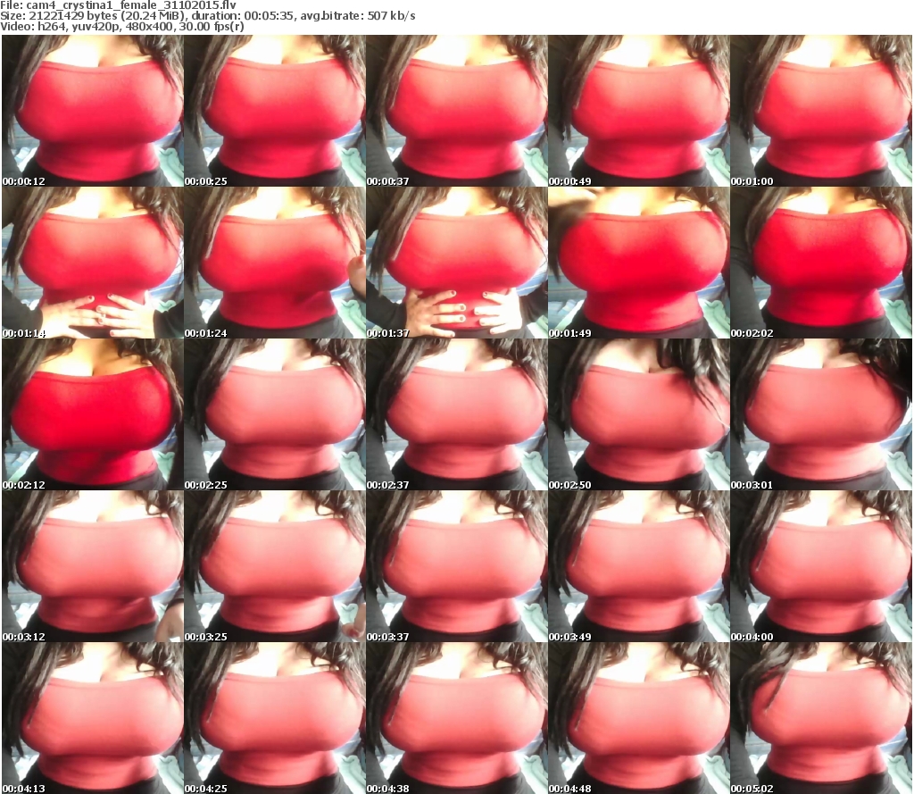Image resolution: width=914 pixels, height=794 pixels.
Task: Select the frame at 00:02:50
Action: click(x=639, y=414)
